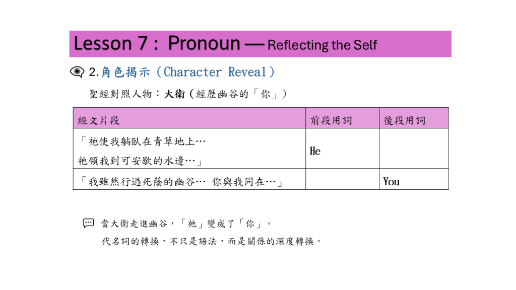Click the speech bubble icon
Viewport: 516px width, 290px height.
(88, 223)
